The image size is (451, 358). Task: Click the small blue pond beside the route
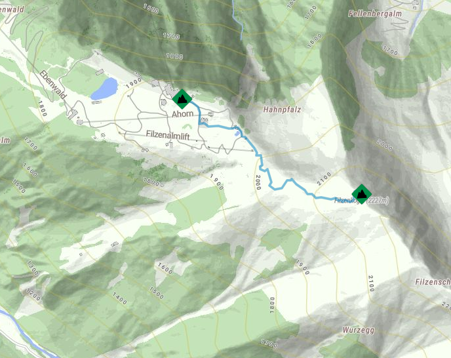pyautogui.click(x=237, y=134)
